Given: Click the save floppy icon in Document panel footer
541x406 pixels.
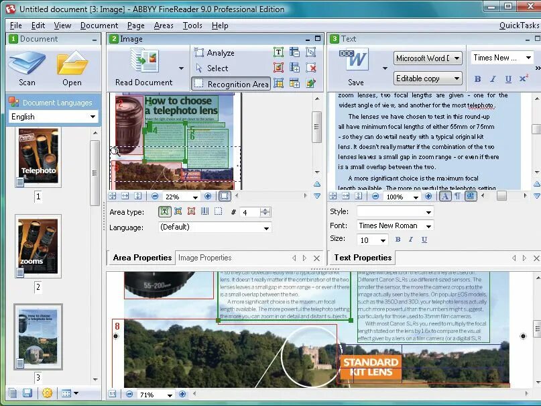Looking at the screenshot, I should click(27, 393).
